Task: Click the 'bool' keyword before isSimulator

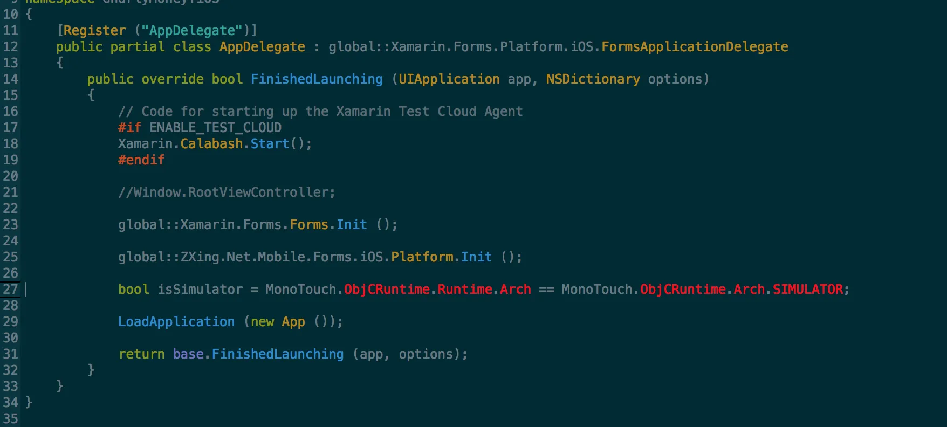Action: point(134,290)
